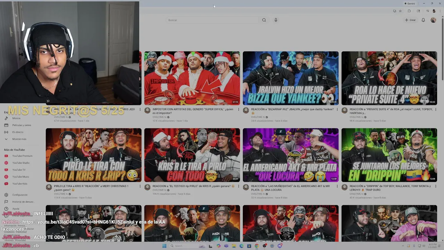Open Chrome extensions puzzle icon

coord(409,11)
